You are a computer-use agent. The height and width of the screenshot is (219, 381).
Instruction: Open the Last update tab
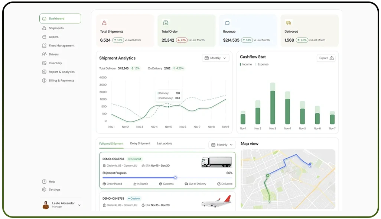tap(165, 143)
